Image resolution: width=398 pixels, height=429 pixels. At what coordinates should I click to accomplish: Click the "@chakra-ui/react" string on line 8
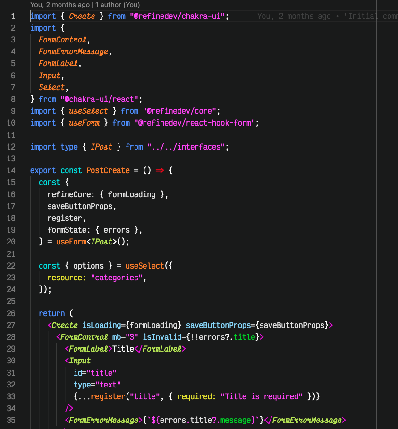click(99, 99)
